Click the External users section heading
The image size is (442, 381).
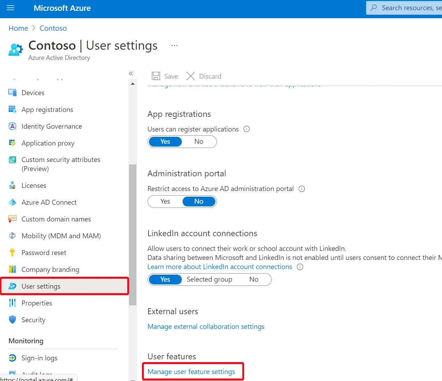[x=173, y=311]
